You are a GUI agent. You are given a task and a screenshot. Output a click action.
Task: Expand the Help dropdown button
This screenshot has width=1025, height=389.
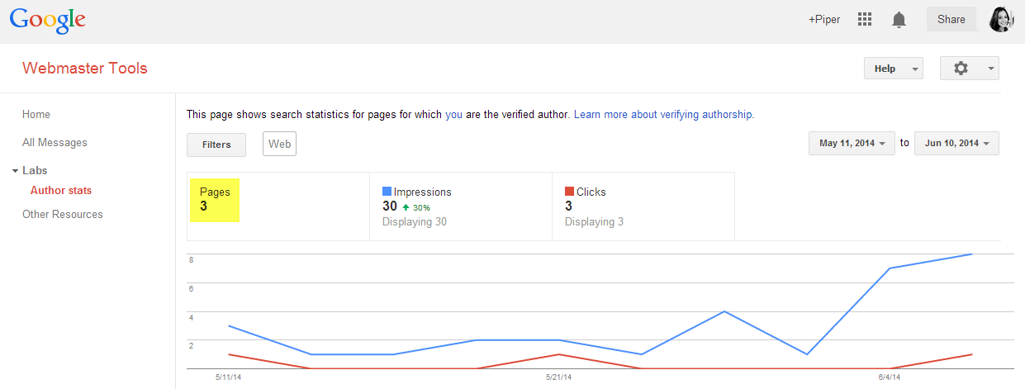(x=894, y=69)
